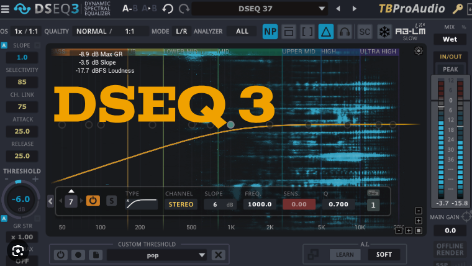Viewport: 472px width, 266px height.
Task: Open the filter TYPE shape selector
Action: [141, 204]
